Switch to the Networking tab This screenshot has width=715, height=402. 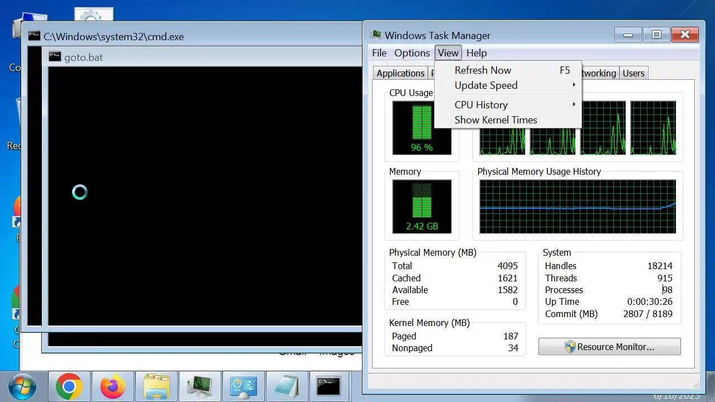pos(599,73)
